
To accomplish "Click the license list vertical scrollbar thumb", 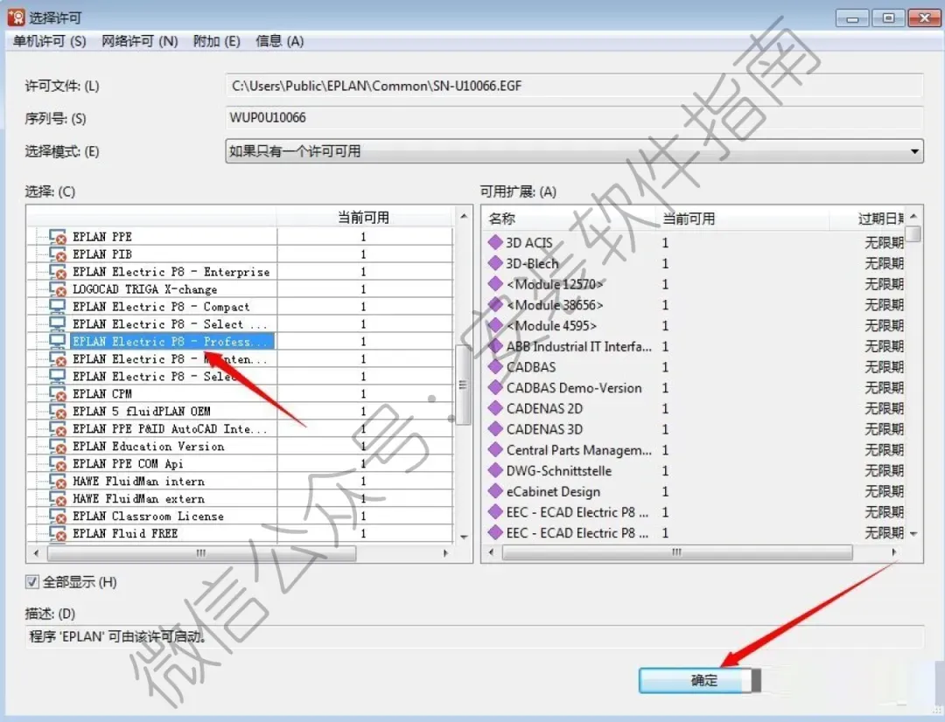I will pyautogui.click(x=464, y=385).
